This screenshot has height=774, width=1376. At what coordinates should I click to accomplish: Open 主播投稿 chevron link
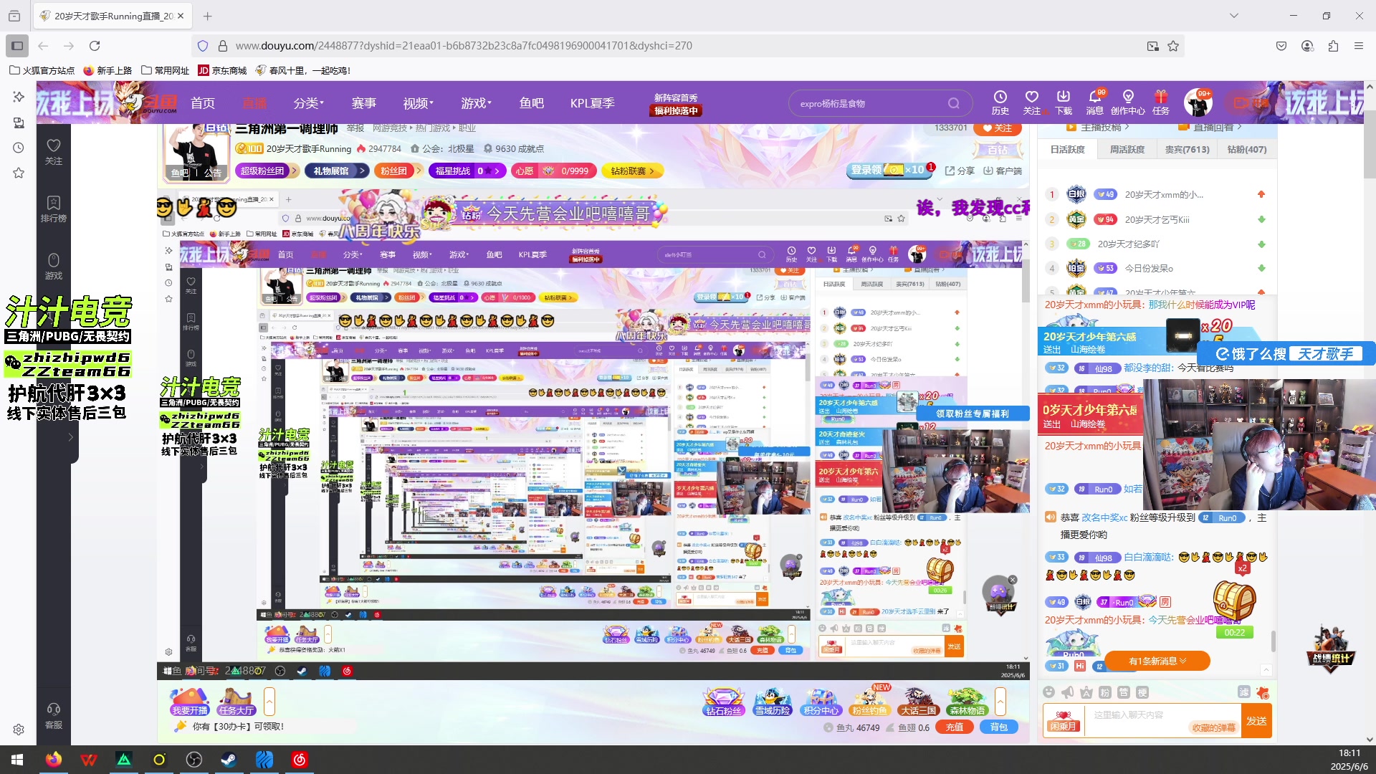click(x=1097, y=128)
